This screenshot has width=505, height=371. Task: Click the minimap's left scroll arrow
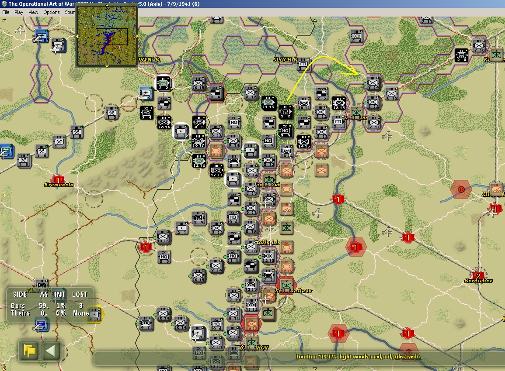(x=77, y=36)
